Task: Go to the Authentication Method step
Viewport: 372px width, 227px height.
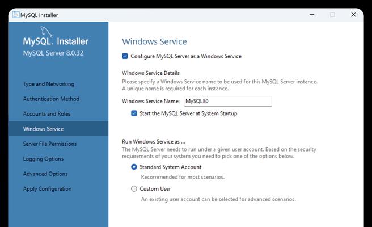Action: 51,99
